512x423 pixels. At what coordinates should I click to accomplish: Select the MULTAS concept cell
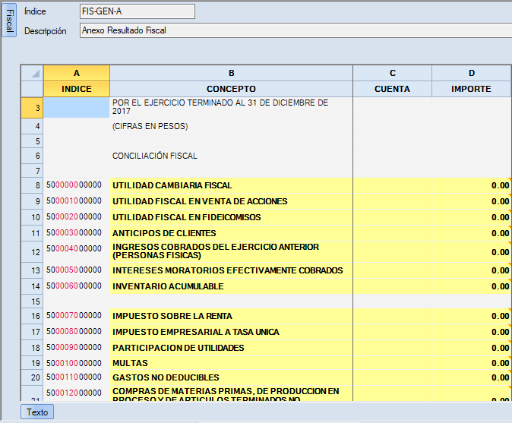[231, 363]
